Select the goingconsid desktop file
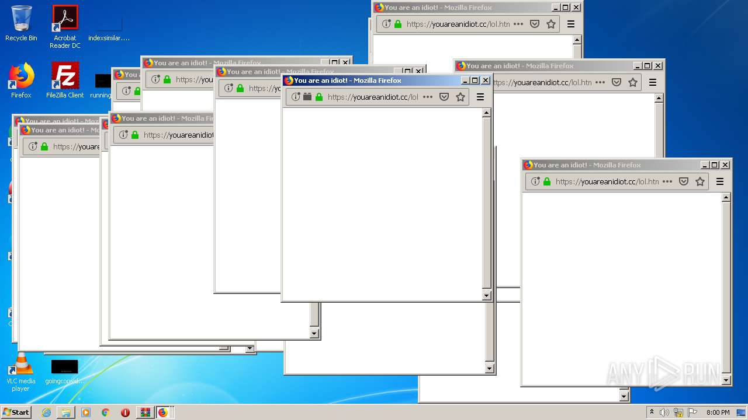 (x=64, y=372)
